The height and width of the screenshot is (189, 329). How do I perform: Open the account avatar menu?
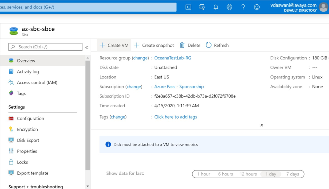[x=324, y=7]
